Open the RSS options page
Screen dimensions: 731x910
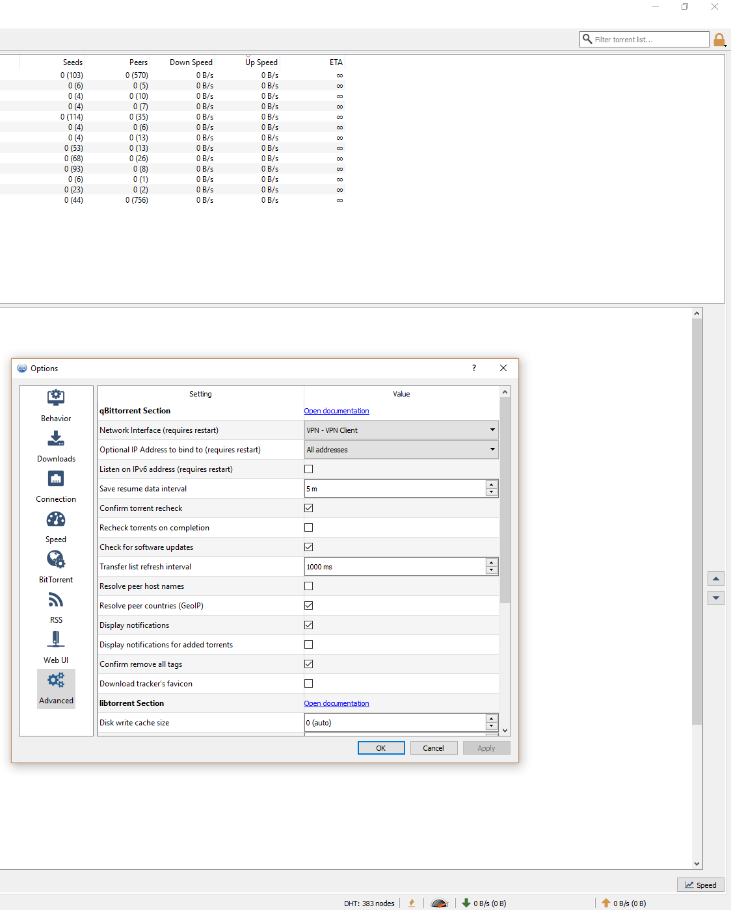56,608
